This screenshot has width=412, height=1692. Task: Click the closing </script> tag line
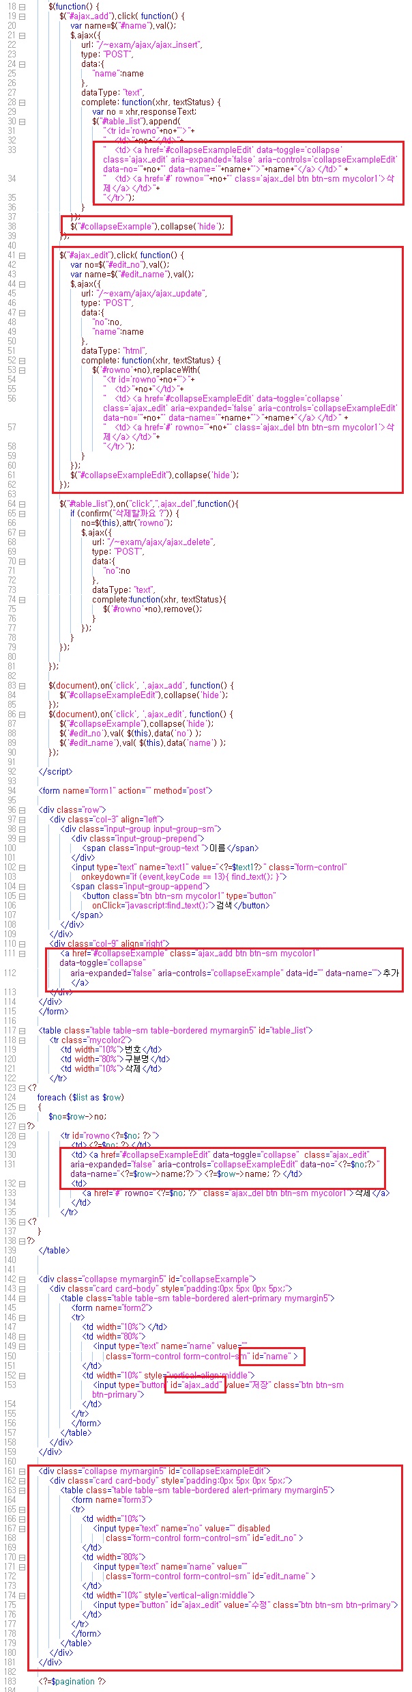(55, 772)
